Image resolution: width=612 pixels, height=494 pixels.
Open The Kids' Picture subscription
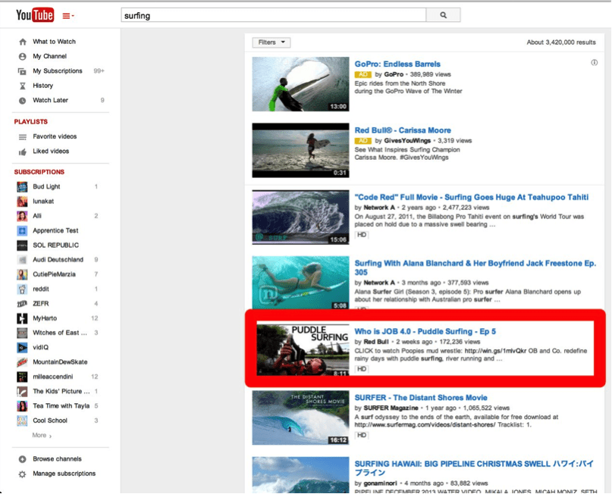click(61, 391)
